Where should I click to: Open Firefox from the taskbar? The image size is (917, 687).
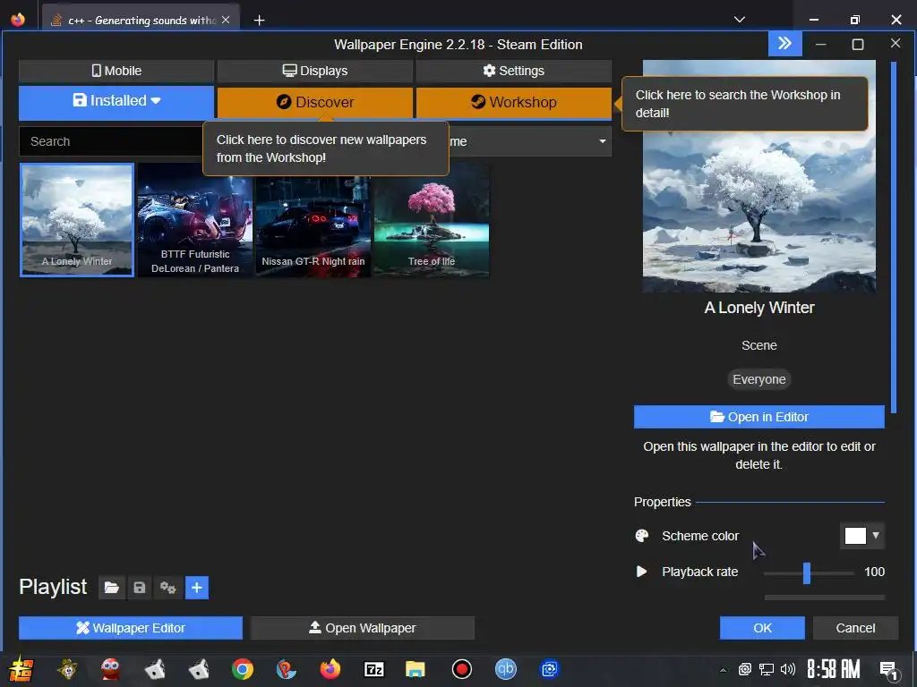point(330,669)
